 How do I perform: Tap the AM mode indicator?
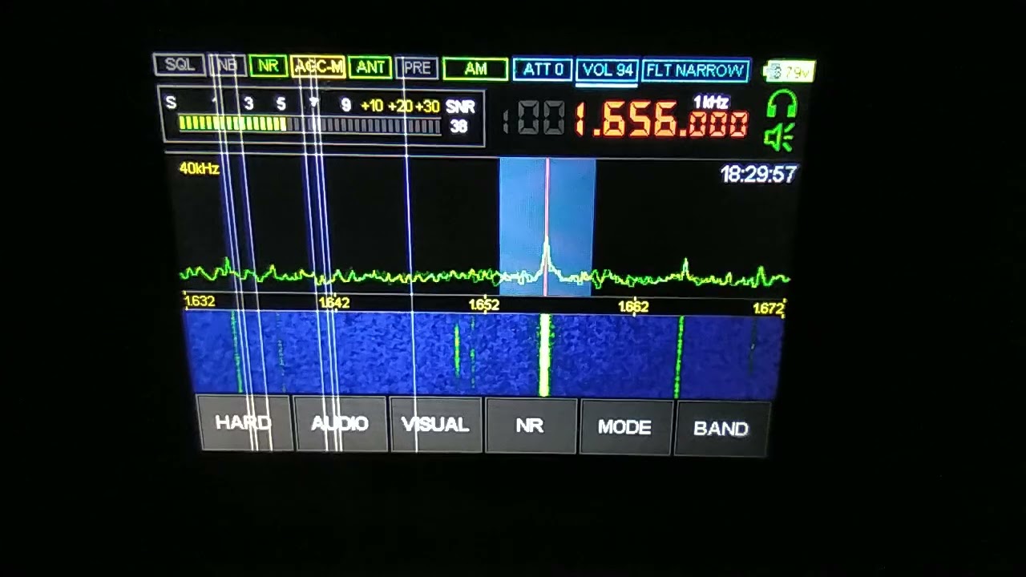click(475, 69)
